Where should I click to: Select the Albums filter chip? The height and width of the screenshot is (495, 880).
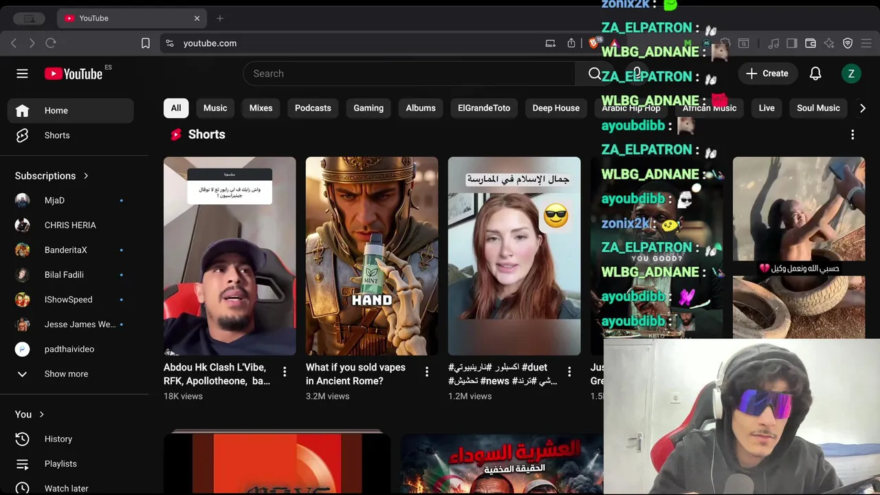[x=421, y=108]
